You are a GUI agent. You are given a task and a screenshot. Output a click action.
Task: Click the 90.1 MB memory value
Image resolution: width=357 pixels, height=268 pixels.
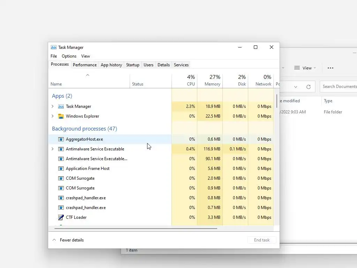point(213,159)
